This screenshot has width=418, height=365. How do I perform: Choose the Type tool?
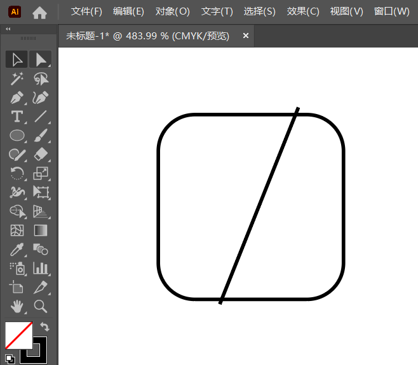click(17, 117)
